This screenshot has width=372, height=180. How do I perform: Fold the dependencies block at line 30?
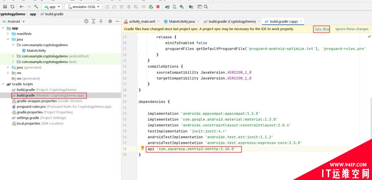[x=137, y=102]
